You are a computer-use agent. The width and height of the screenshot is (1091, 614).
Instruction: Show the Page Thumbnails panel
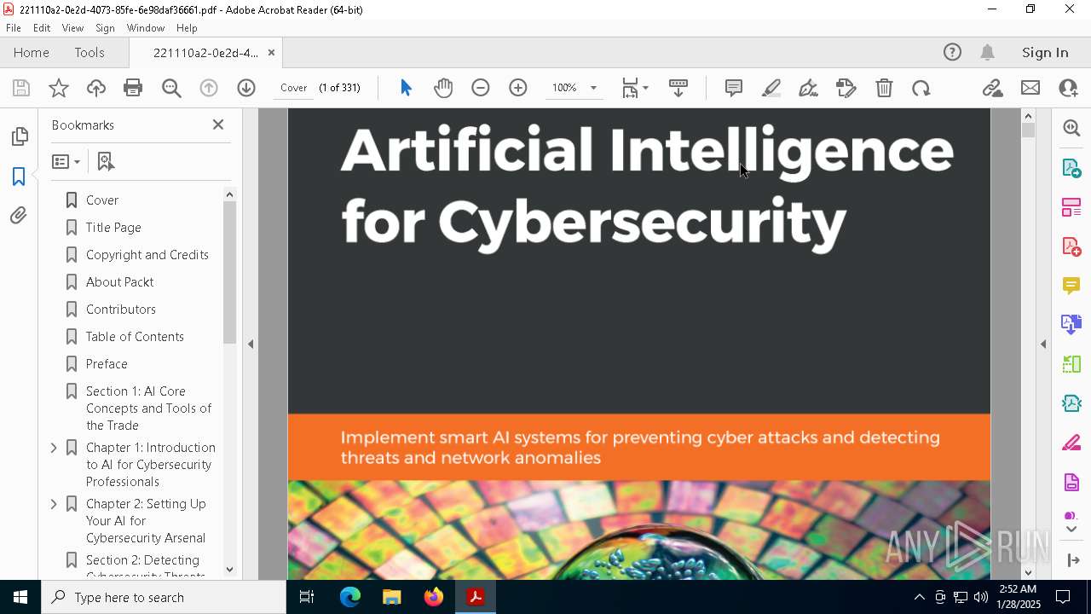[x=19, y=136]
